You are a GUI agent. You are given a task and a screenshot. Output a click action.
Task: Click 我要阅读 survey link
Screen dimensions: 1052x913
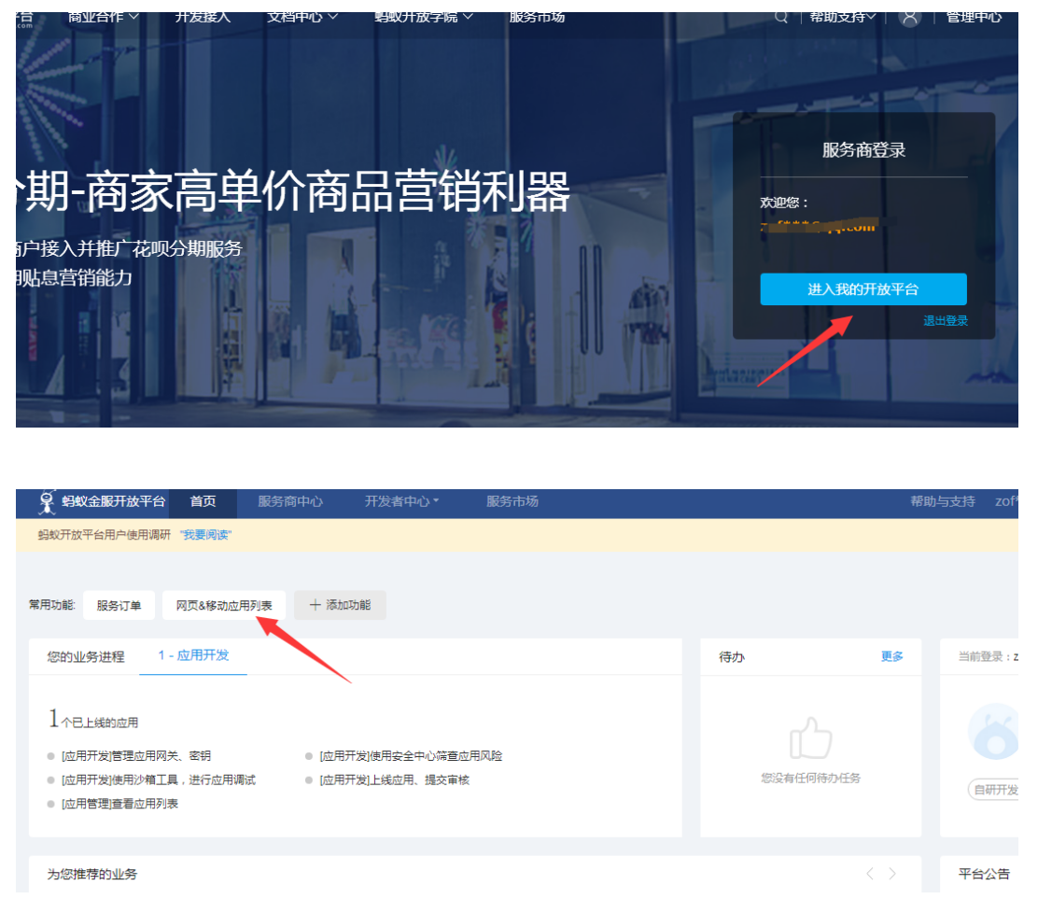coord(205,535)
